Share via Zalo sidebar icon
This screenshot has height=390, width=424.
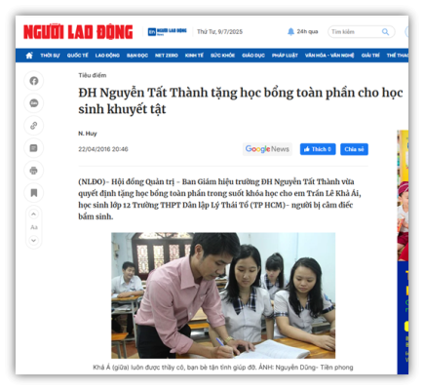click(x=34, y=103)
